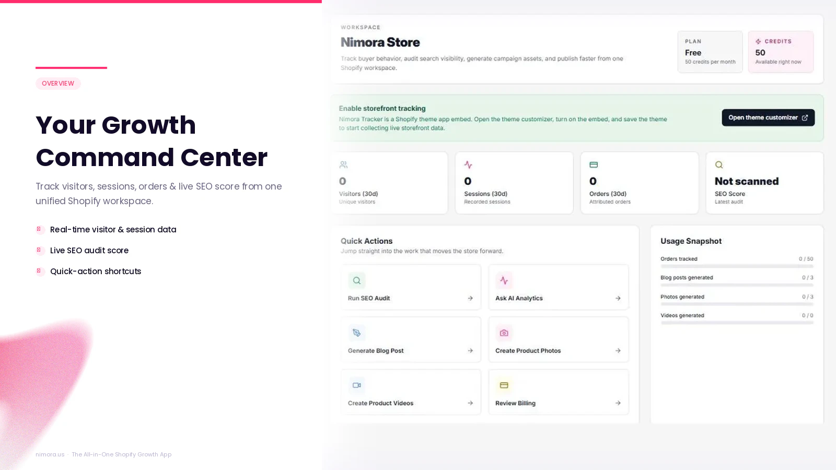Click the "Available right now" text

778,62
